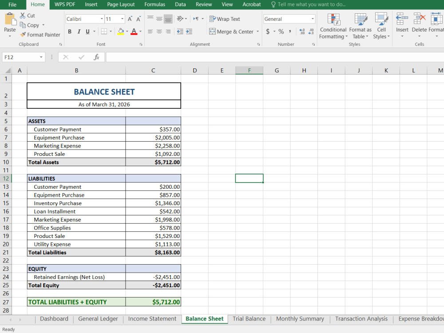The height and width of the screenshot is (333, 444).
Task: Click the Format Painter brush icon
Action: (23, 35)
